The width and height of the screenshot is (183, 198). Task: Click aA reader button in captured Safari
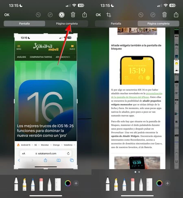point(24,154)
